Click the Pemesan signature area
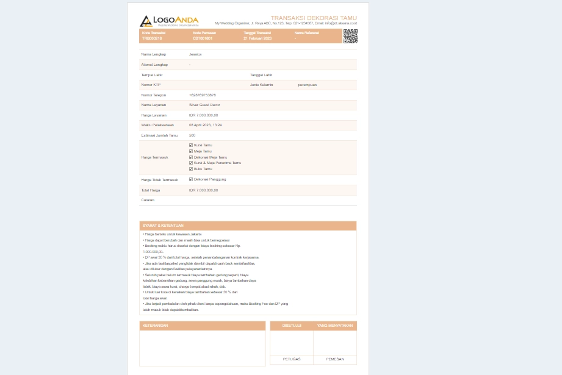Viewport: 562px width, 375px height. pos(335,343)
